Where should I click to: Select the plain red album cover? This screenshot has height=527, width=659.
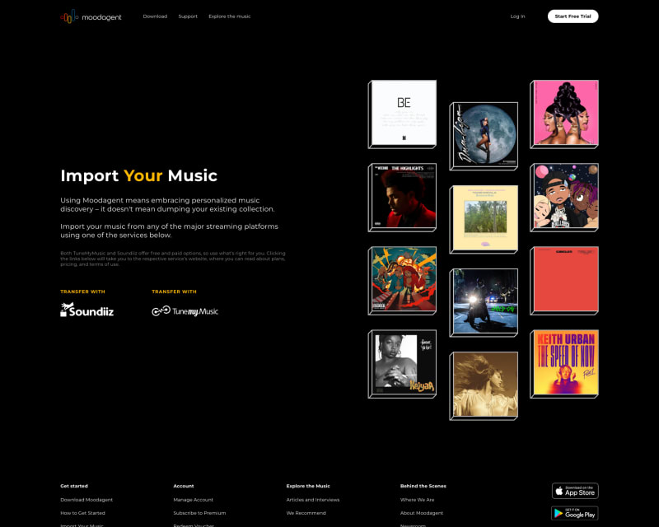click(x=564, y=280)
